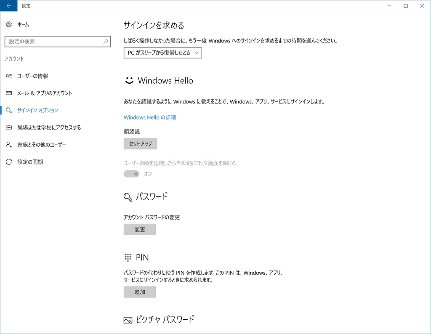Close the Settings window

click(x=423, y=6)
